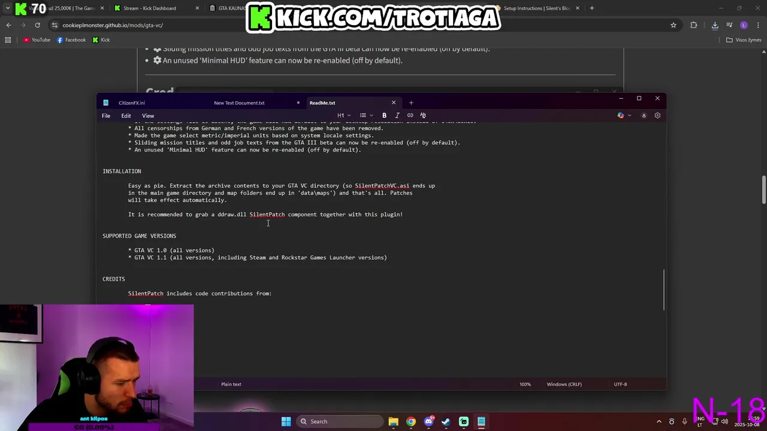Open the bookmarks apps grid icon
Image resolution: width=767 pixels, height=431 pixels.
pyautogui.click(x=8, y=40)
